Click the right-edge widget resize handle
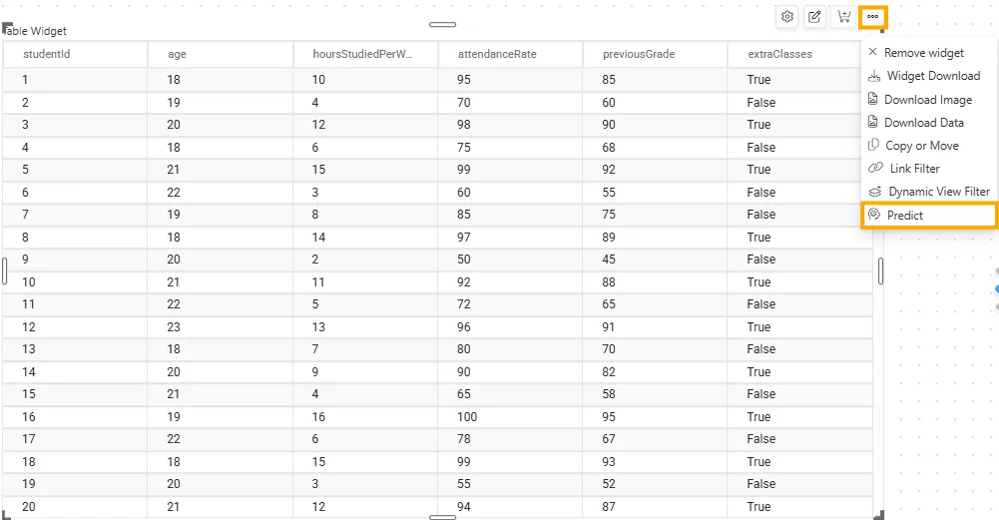999x520 pixels. tap(880, 270)
